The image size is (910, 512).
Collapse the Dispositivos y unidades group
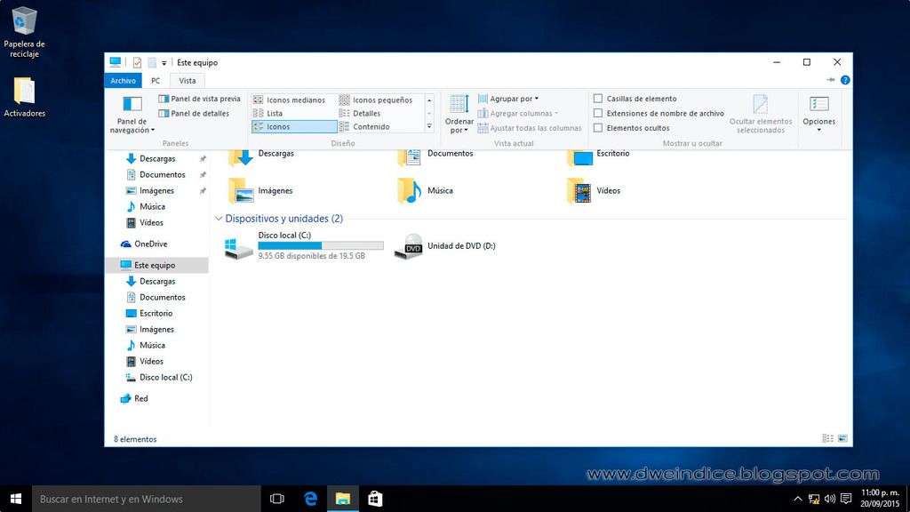(219, 219)
